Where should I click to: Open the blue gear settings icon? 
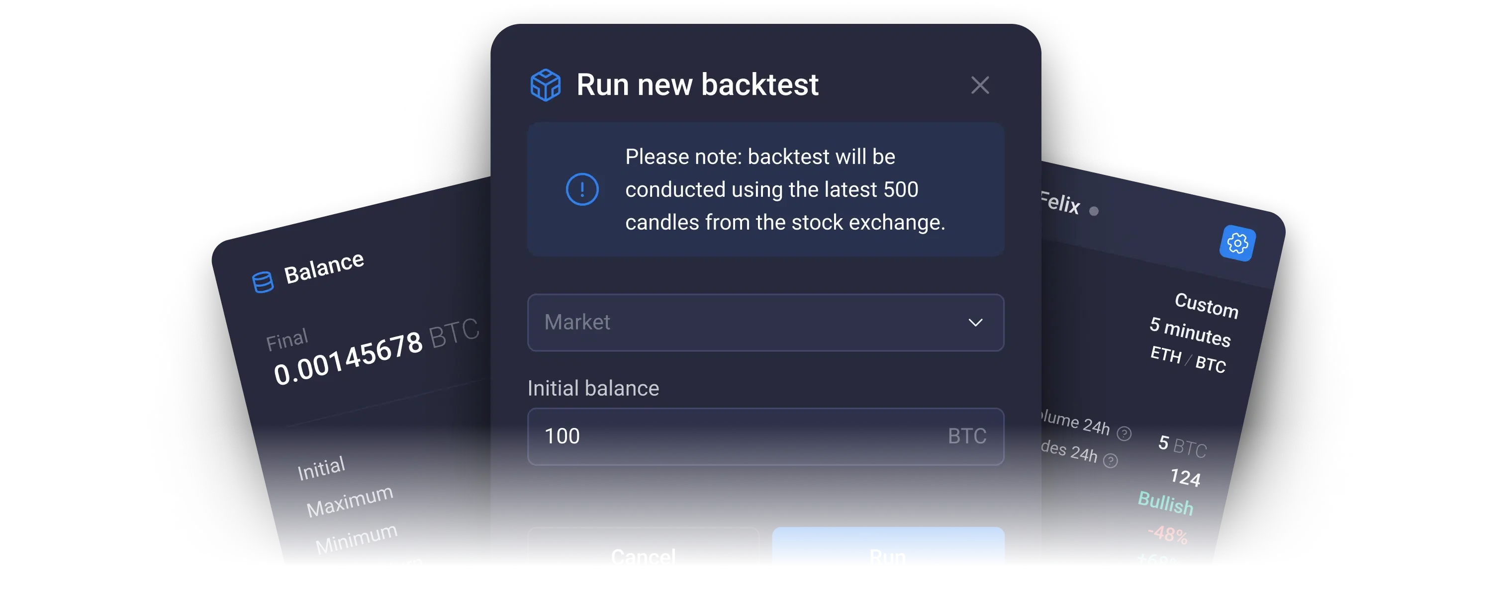(1237, 243)
